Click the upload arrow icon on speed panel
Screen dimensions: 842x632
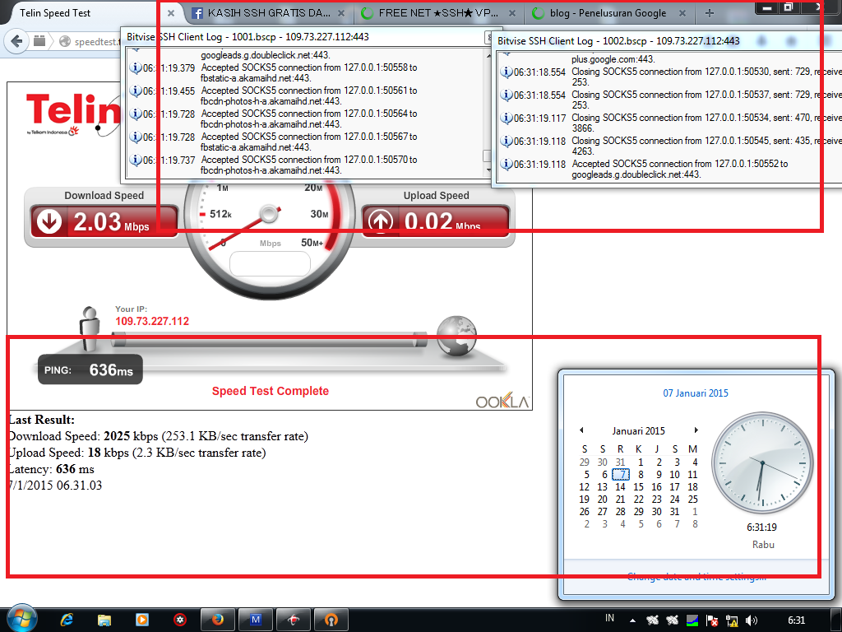coord(380,221)
